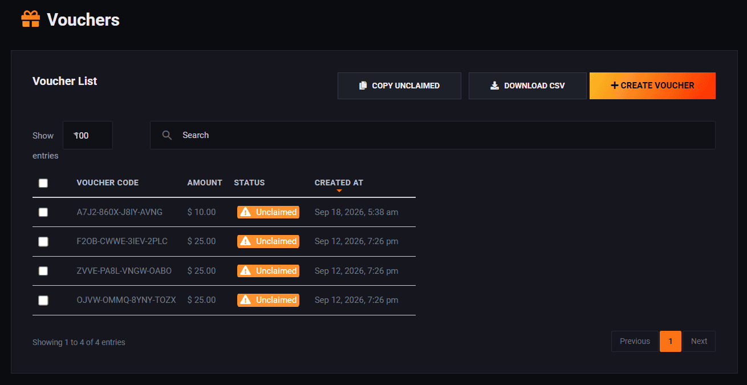This screenshot has height=385, width=747.
Task: Check the box for voucher F2OB-CWWE-3IEV-2PLC
Action: click(43, 242)
